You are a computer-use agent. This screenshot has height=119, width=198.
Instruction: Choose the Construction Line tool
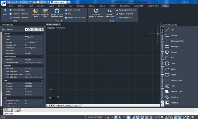tap(174, 41)
